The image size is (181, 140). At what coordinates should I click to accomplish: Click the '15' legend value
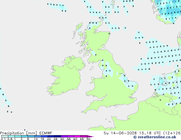[42, 139]
